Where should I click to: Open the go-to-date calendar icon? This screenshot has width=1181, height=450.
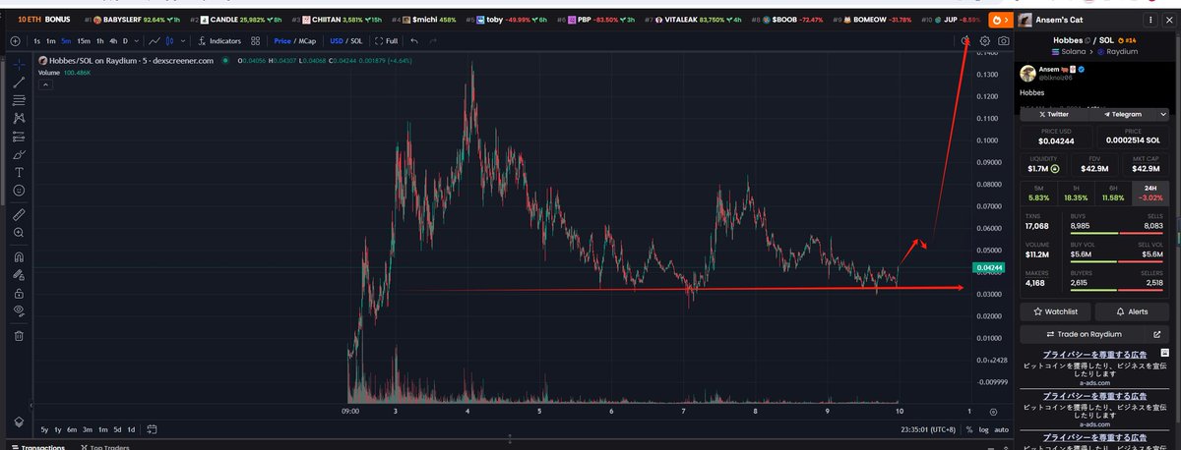tap(155, 430)
